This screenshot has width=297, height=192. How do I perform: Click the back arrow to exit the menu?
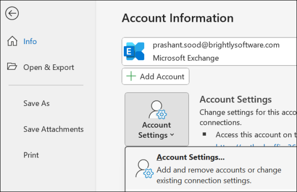(12, 13)
